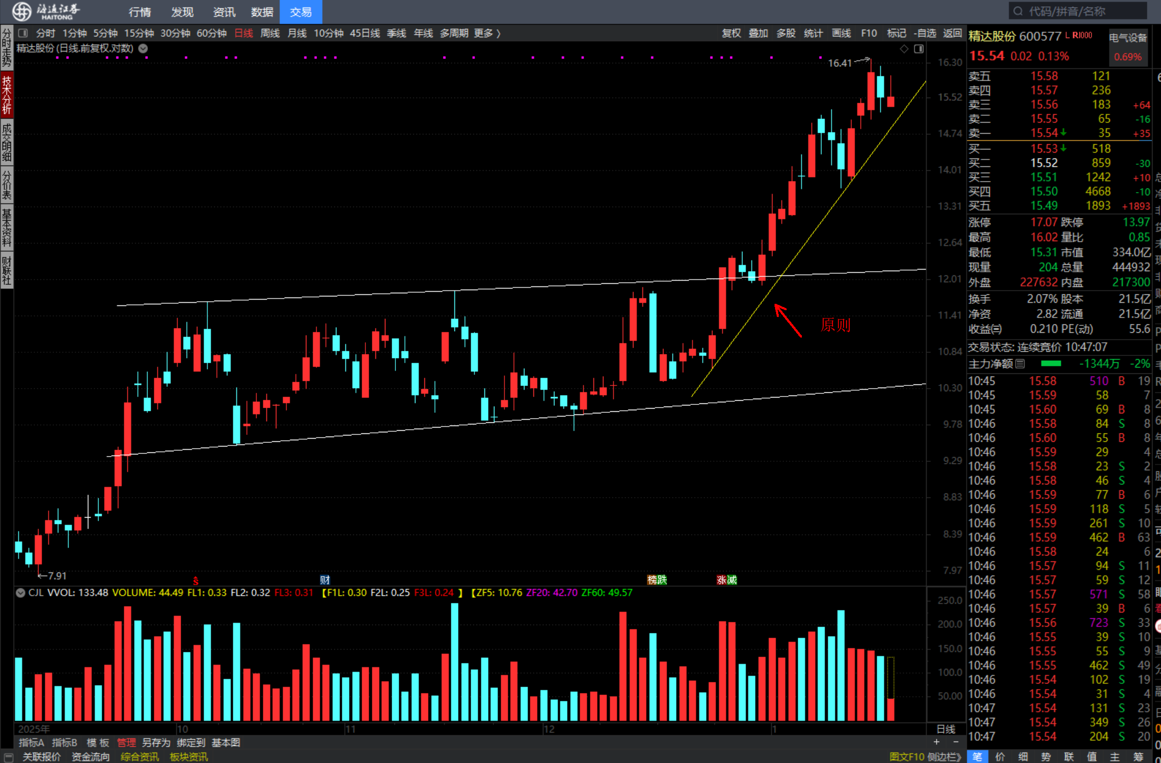Image resolution: width=1161 pixels, height=763 pixels.
Task: Click the 榜跌 event marker icon
Action: click(x=657, y=580)
